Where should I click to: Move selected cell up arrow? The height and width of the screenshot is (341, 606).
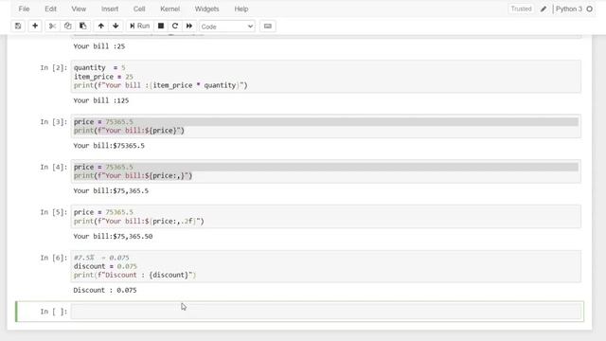pyautogui.click(x=101, y=26)
